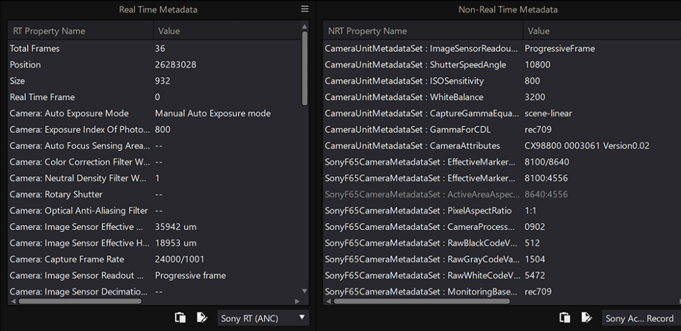Viewport: 681px width, 331px height.
Task: Select SonyF65CameraMetadataSet : MonitoringBase row
Action: [x=502, y=292]
